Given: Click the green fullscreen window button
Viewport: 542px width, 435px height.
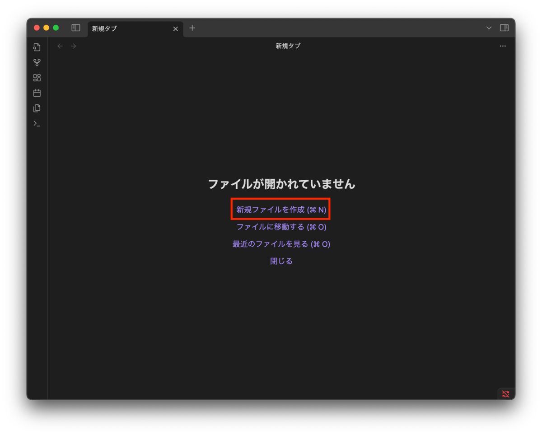Looking at the screenshot, I should [x=56, y=28].
